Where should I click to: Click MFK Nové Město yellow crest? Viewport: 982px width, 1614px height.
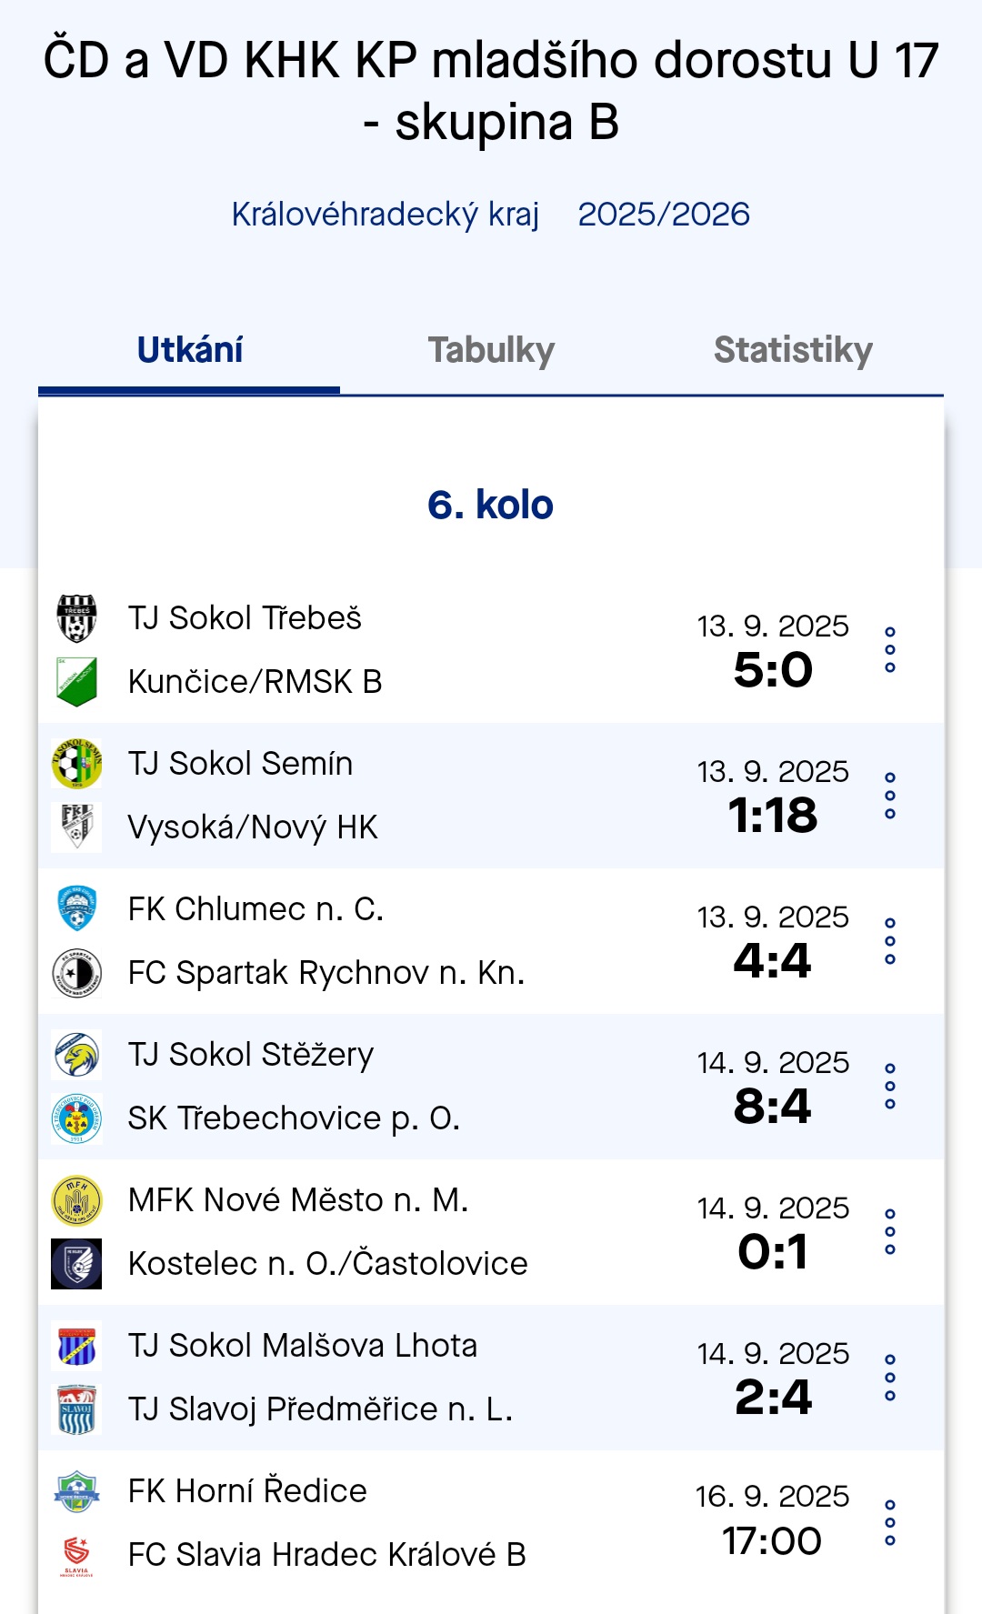coord(76,1200)
